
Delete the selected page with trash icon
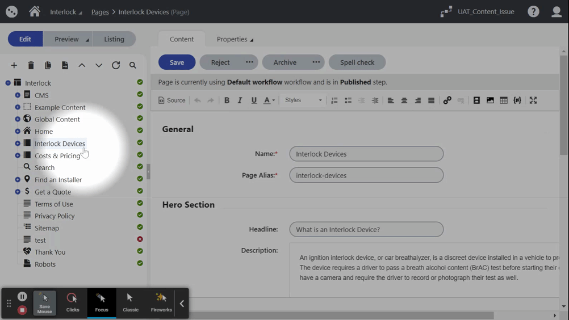(31, 65)
